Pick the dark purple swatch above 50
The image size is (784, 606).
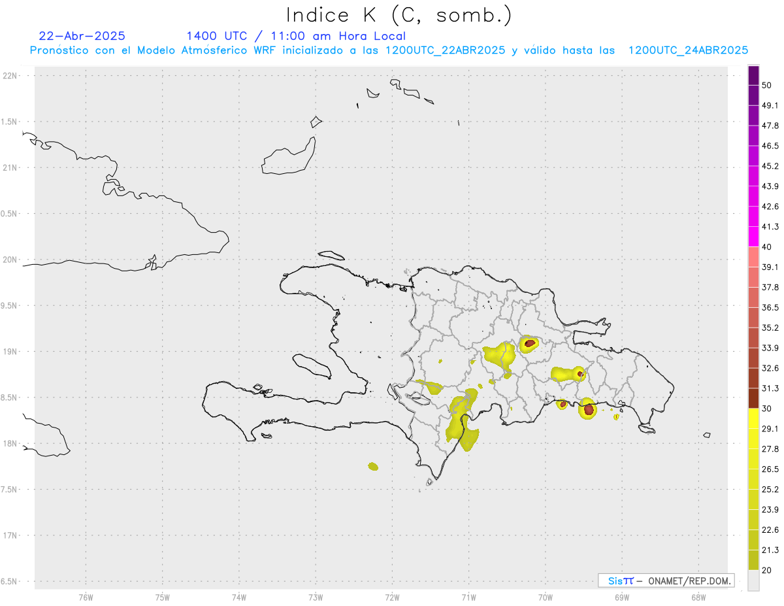pyautogui.click(x=753, y=75)
